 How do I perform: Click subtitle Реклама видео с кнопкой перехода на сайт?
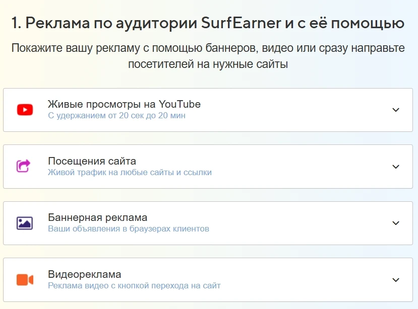pos(134,285)
